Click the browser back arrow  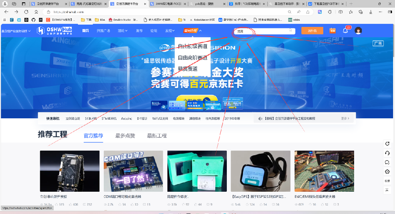click(x=6, y=12)
